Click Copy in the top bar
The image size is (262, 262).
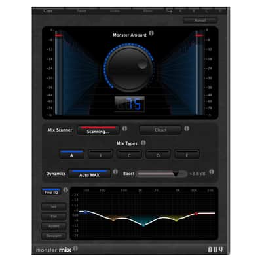48,11
